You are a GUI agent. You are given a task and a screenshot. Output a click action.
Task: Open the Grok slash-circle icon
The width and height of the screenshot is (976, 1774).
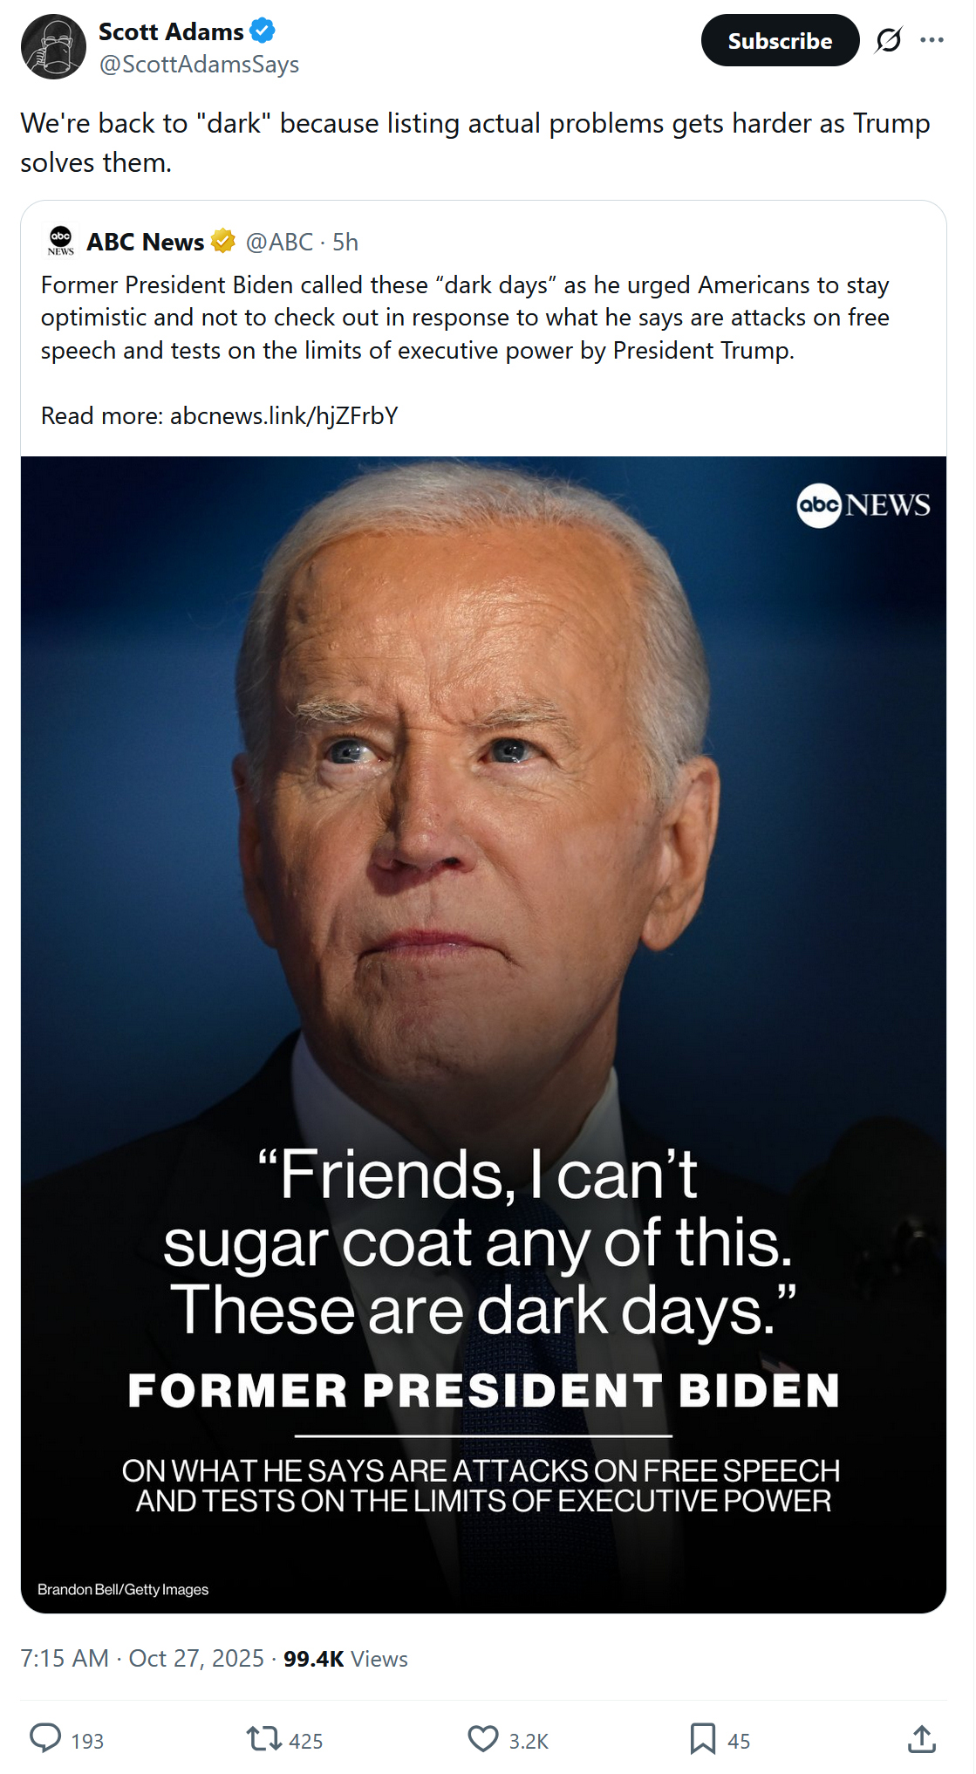pos(888,40)
